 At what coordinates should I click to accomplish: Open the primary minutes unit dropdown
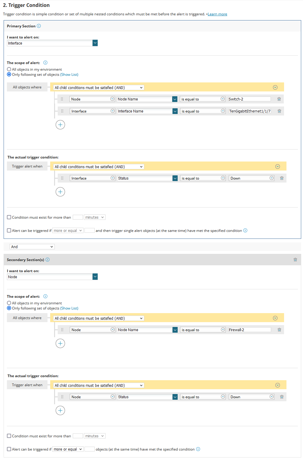point(94,217)
